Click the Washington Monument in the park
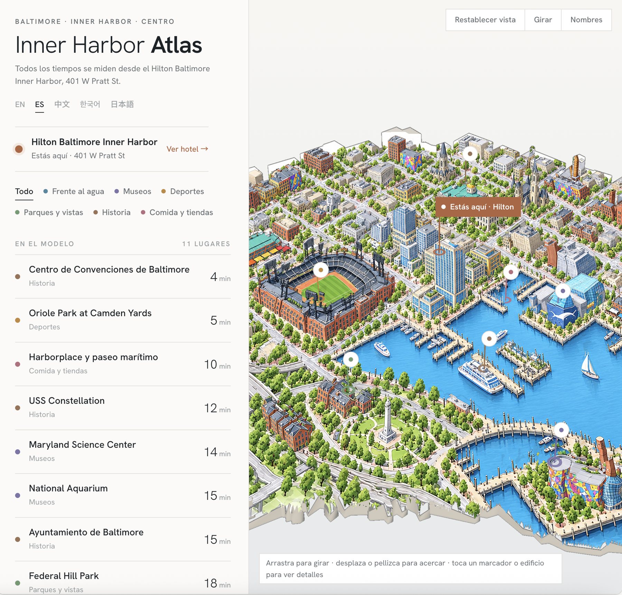The height and width of the screenshot is (595, 622). [387, 420]
